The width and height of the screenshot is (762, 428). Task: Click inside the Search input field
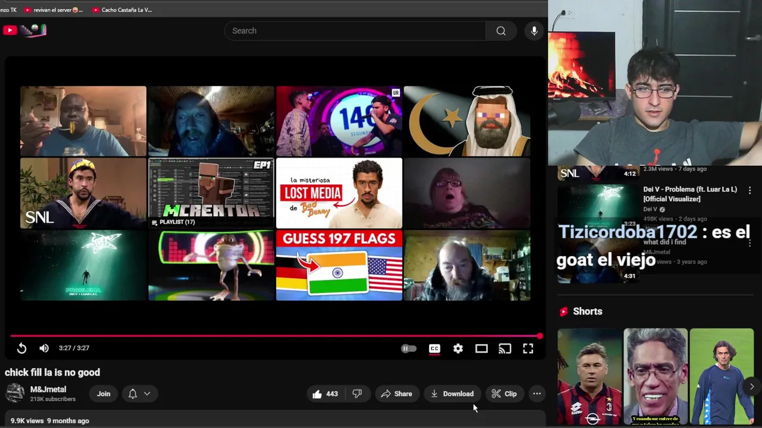(355, 31)
